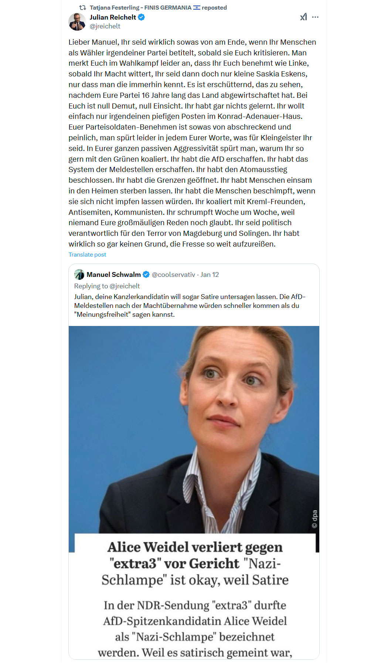
Task: Open the @jreichelt handle under the name
Action: pos(105,26)
